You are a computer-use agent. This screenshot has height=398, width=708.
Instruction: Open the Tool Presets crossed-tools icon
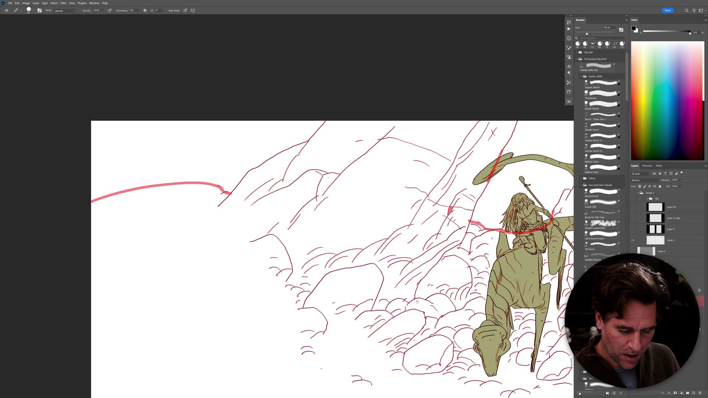[569, 82]
